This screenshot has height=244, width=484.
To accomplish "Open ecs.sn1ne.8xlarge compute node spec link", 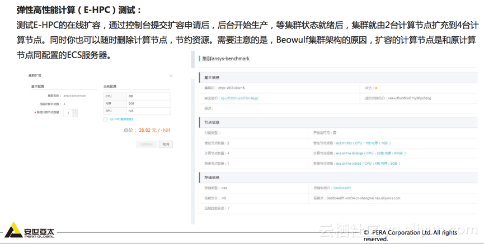I will click(x=371, y=153).
